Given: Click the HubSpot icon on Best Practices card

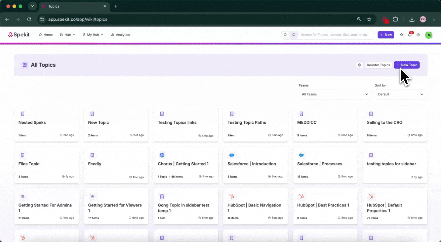Looking at the screenshot, I should (x=302, y=197).
